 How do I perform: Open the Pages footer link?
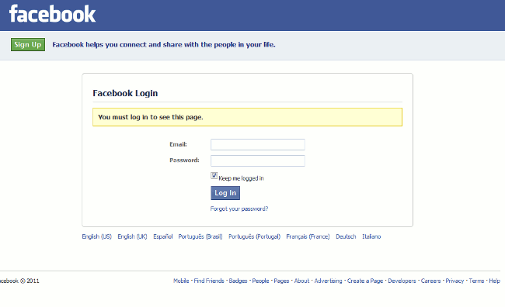tap(281, 281)
